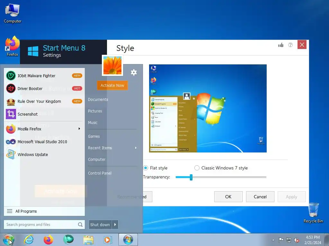Select the Flat style radio button
This screenshot has width=329, height=246.
146,168
